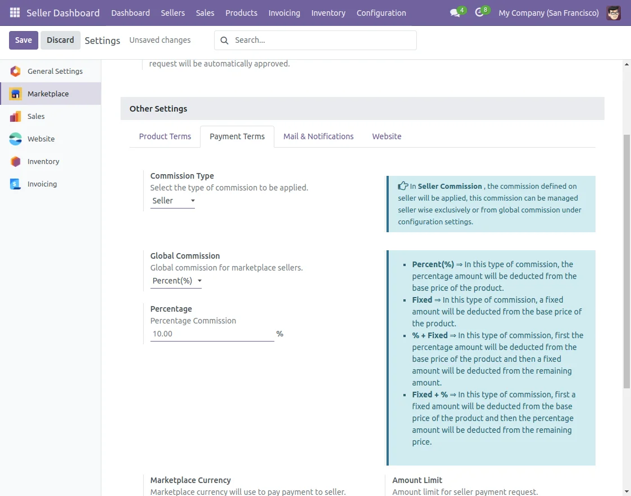This screenshot has width=631, height=496.
Task: Click the Inventory box icon in sidebar
Action: (16, 161)
